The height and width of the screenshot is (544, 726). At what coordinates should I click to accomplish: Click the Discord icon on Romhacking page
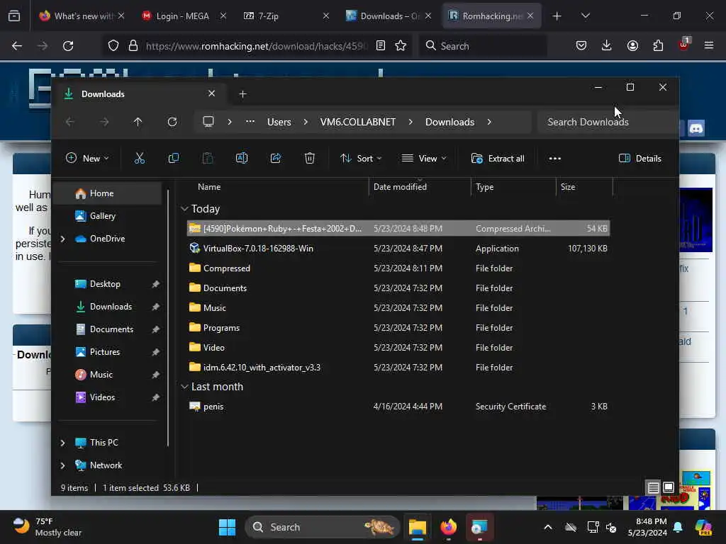696,128
